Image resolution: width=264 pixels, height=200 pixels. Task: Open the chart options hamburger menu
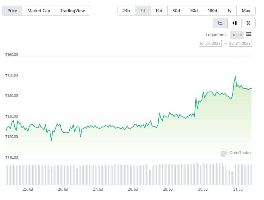coord(248,35)
